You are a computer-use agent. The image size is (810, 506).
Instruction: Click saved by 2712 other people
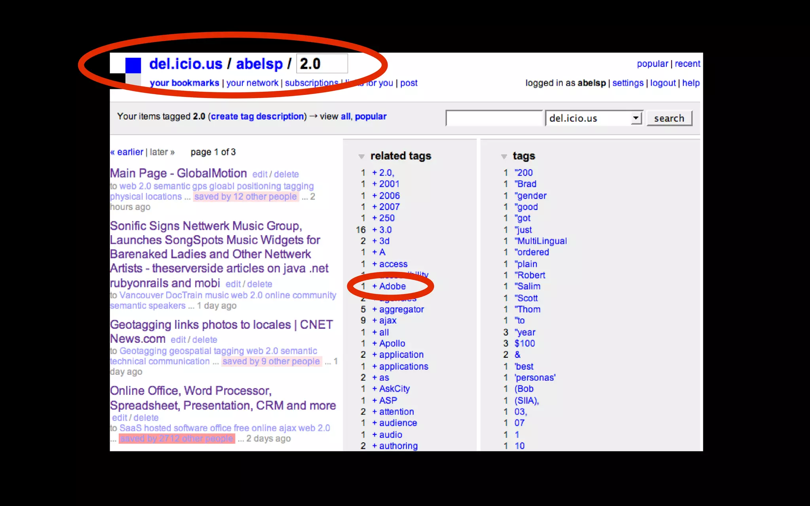(x=176, y=438)
